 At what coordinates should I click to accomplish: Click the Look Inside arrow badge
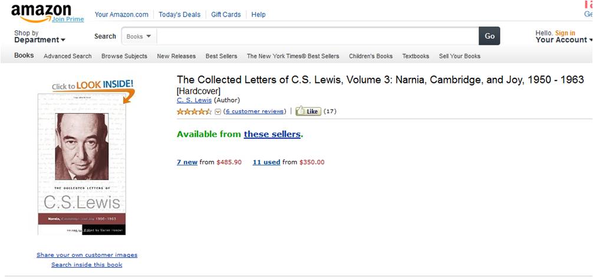(x=93, y=87)
